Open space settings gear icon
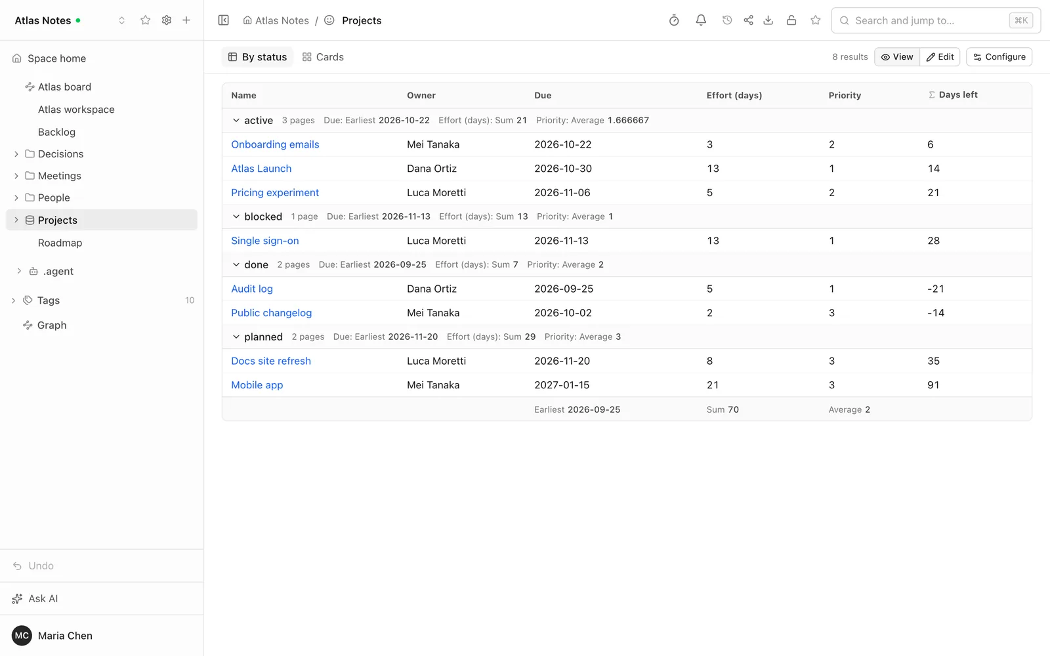Screen dimensions: 1050x656 pyautogui.click(x=167, y=20)
